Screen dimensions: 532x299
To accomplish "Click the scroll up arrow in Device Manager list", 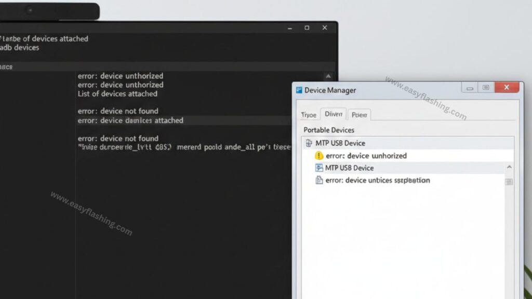I will [x=509, y=167].
